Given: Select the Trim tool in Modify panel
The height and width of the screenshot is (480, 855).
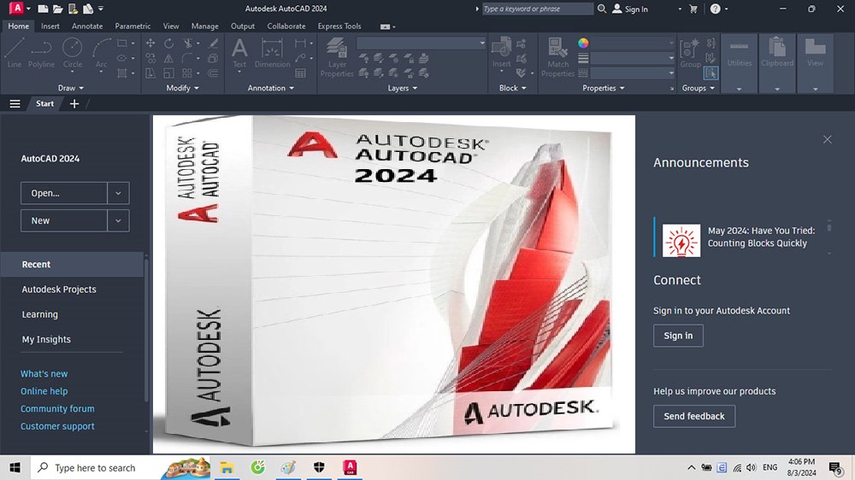Looking at the screenshot, I should pyautogui.click(x=187, y=43).
